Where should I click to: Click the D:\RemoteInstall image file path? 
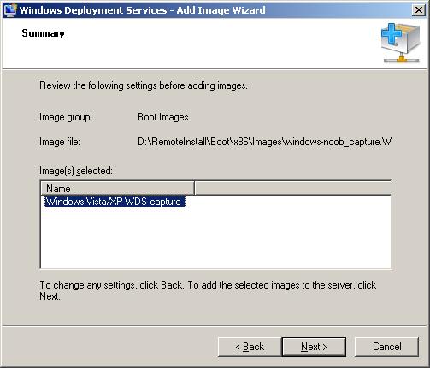coord(264,142)
